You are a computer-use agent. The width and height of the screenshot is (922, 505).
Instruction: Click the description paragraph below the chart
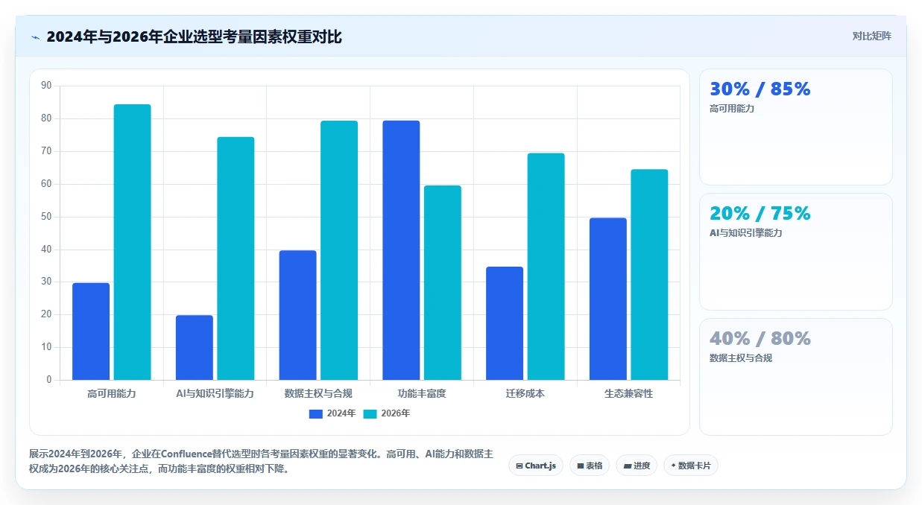click(261, 462)
